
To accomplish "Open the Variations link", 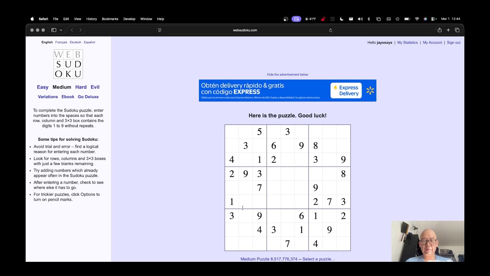I will [48, 97].
